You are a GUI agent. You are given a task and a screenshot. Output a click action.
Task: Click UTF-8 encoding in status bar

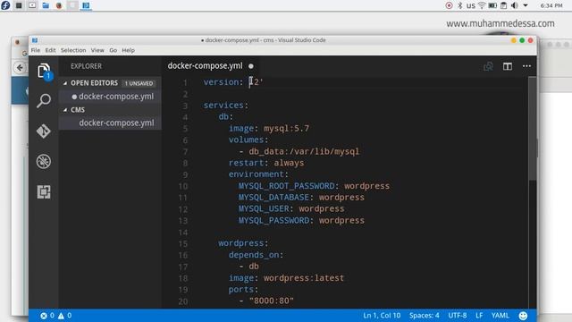pos(458,316)
